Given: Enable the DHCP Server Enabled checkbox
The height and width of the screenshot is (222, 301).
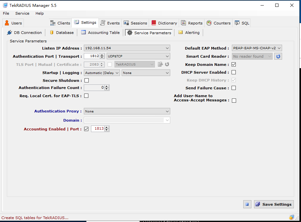Looking at the screenshot, I should coord(233,72).
